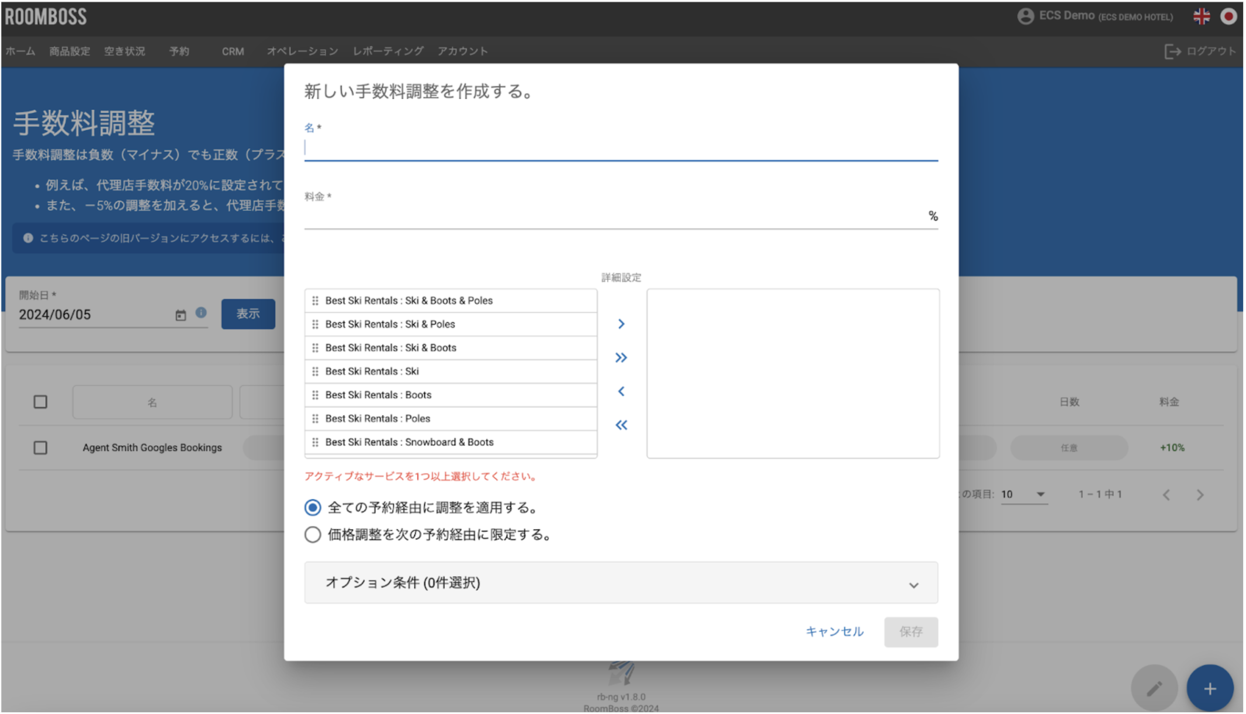Open the CRM menu
The height and width of the screenshot is (714, 1246).
tap(232, 51)
